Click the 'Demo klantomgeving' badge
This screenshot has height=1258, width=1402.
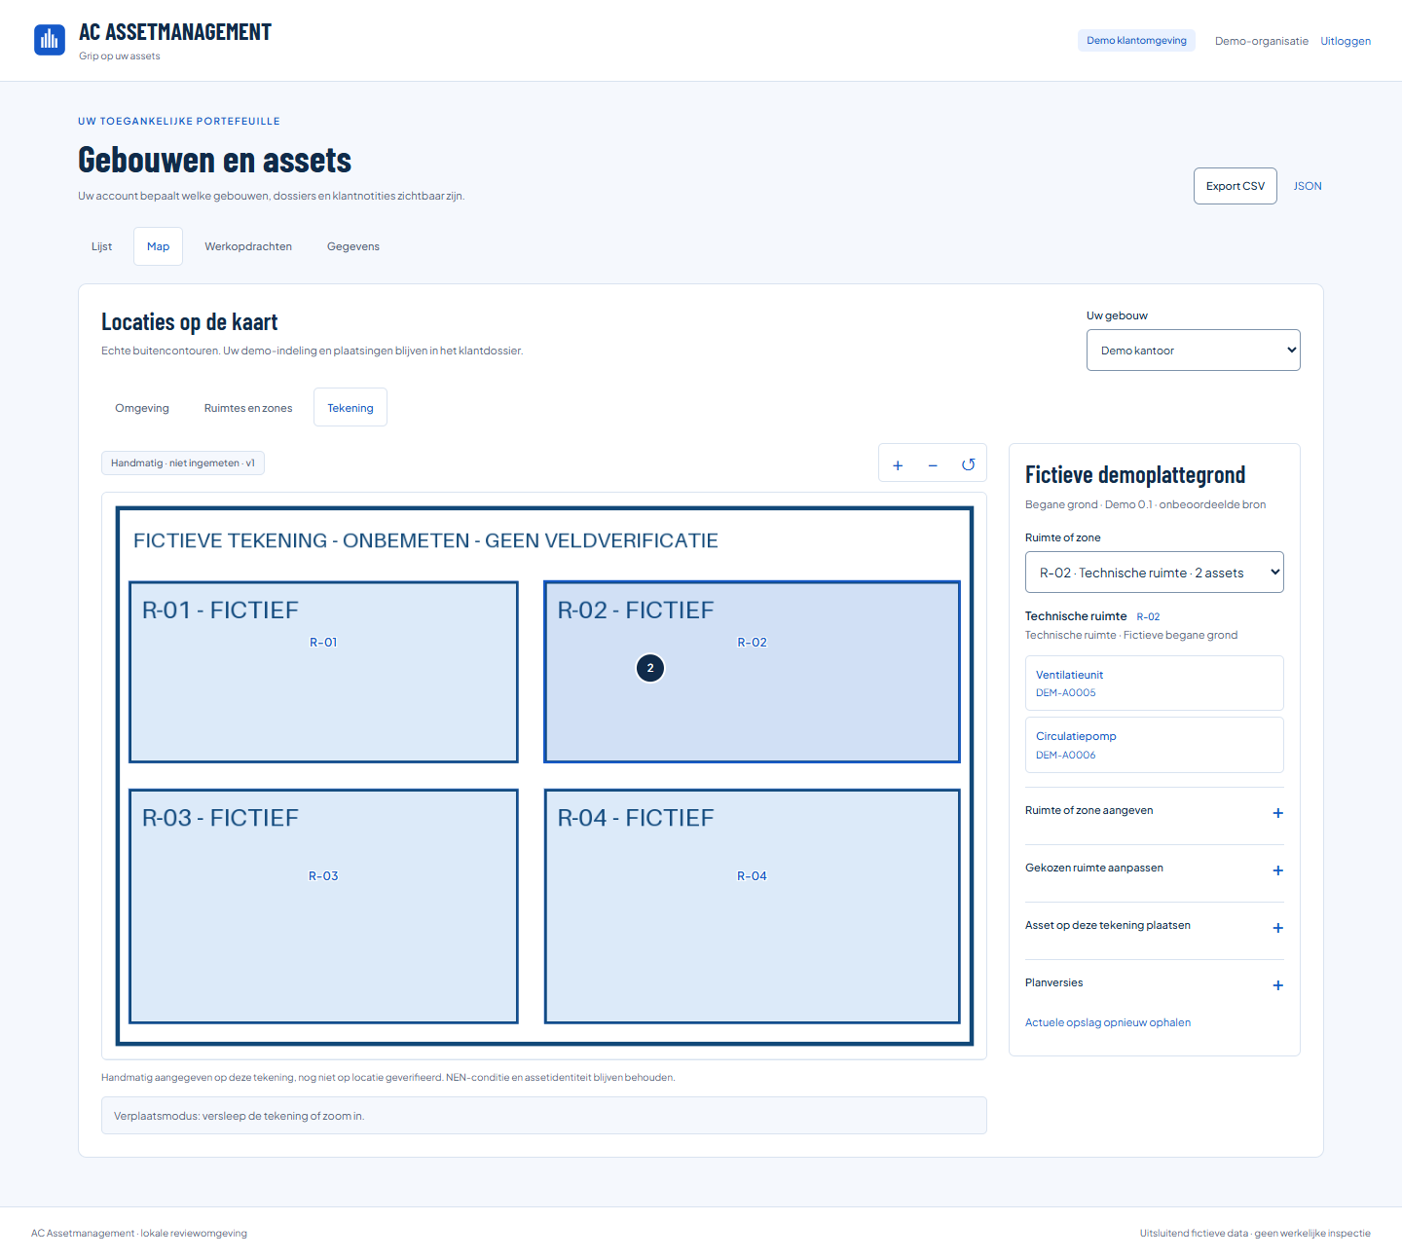point(1137,41)
